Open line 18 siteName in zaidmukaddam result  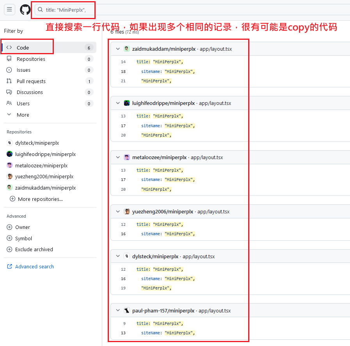[x=168, y=72]
